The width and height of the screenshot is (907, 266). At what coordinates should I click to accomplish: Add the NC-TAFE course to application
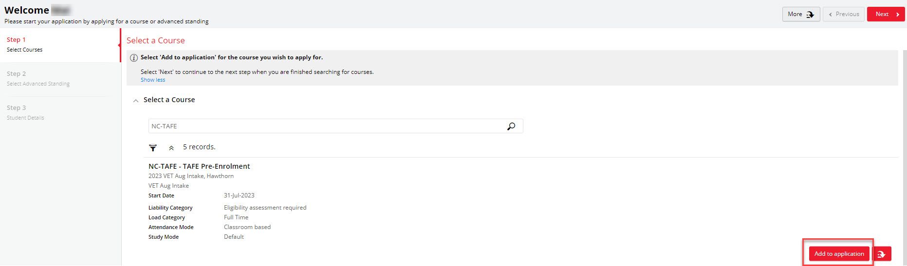tap(839, 254)
